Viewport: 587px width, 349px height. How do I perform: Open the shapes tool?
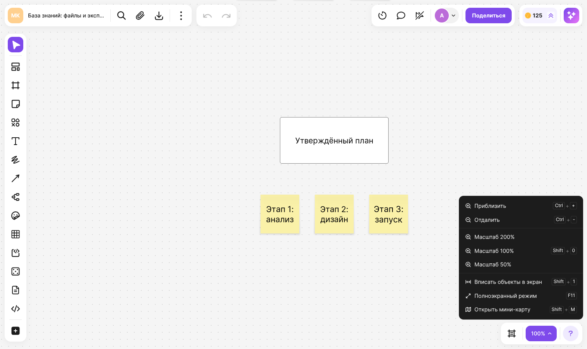(16, 123)
